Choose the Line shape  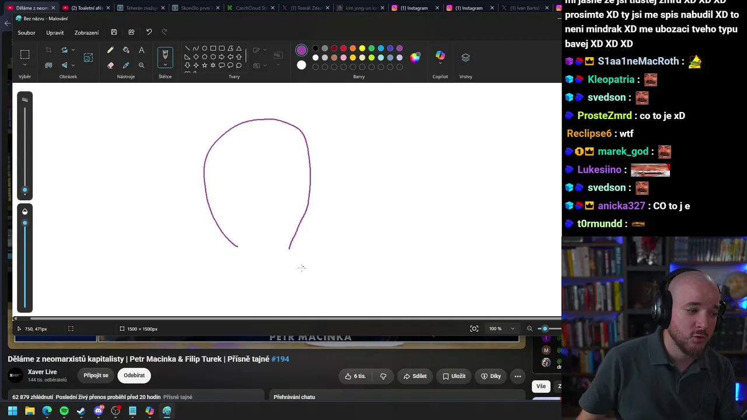(187, 48)
